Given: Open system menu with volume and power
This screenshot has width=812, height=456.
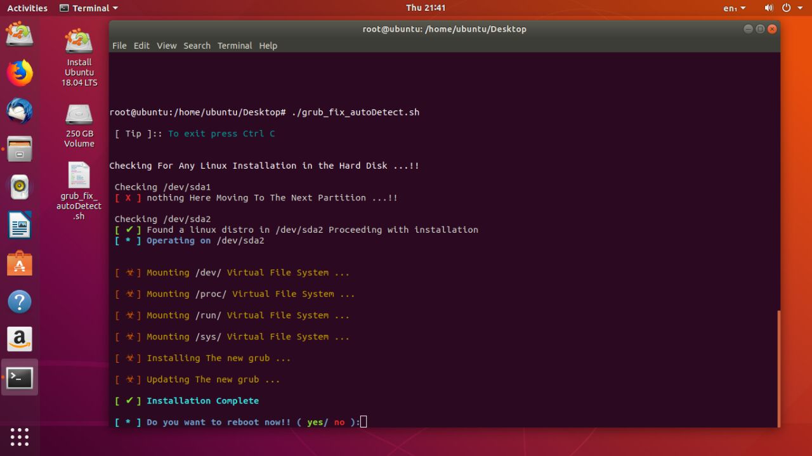Looking at the screenshot, I should tap(785, 8).
